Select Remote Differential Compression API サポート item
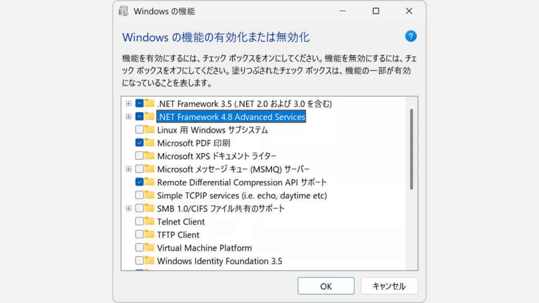This screenshot has height=303, width=539. pyautogui.click(x=242, y=182)
